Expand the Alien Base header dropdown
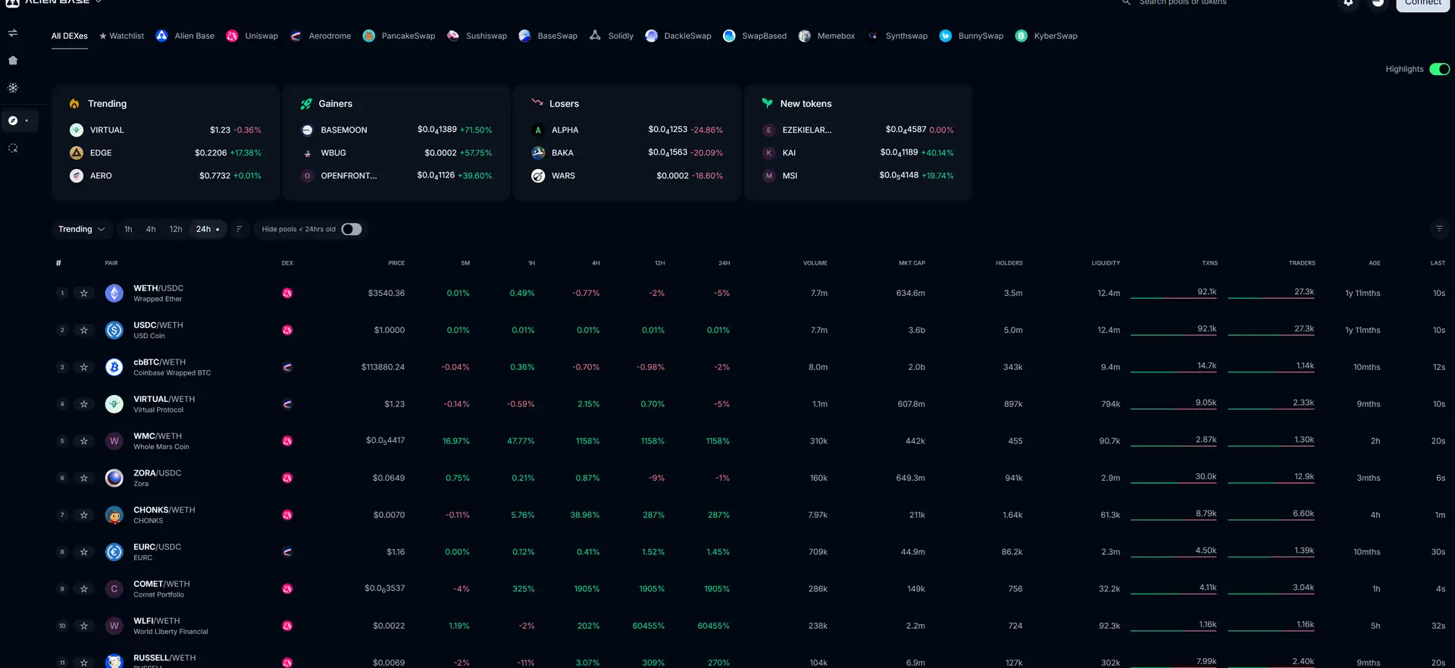 99,2
